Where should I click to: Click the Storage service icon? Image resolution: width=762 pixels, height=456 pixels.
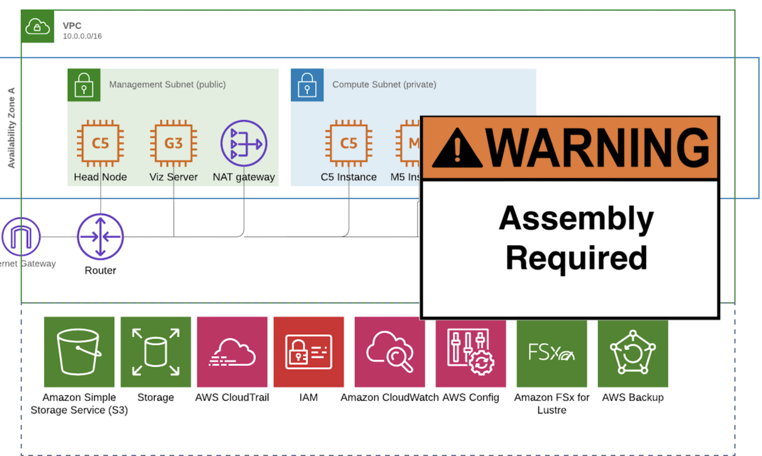[x=155, y=352]
